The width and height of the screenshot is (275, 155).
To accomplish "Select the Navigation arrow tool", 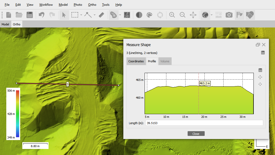I will click(x=64, y=15).
